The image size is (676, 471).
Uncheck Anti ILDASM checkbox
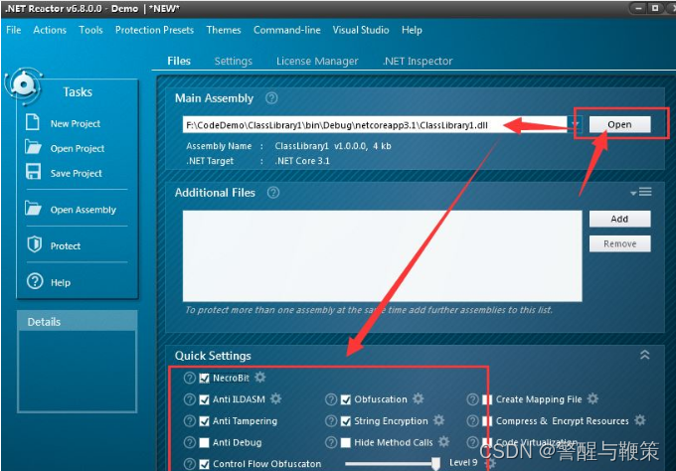205,399
